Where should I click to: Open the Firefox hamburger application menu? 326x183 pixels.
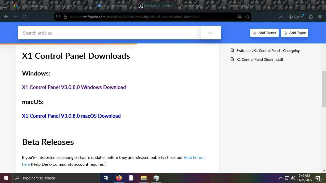(320, 17)
